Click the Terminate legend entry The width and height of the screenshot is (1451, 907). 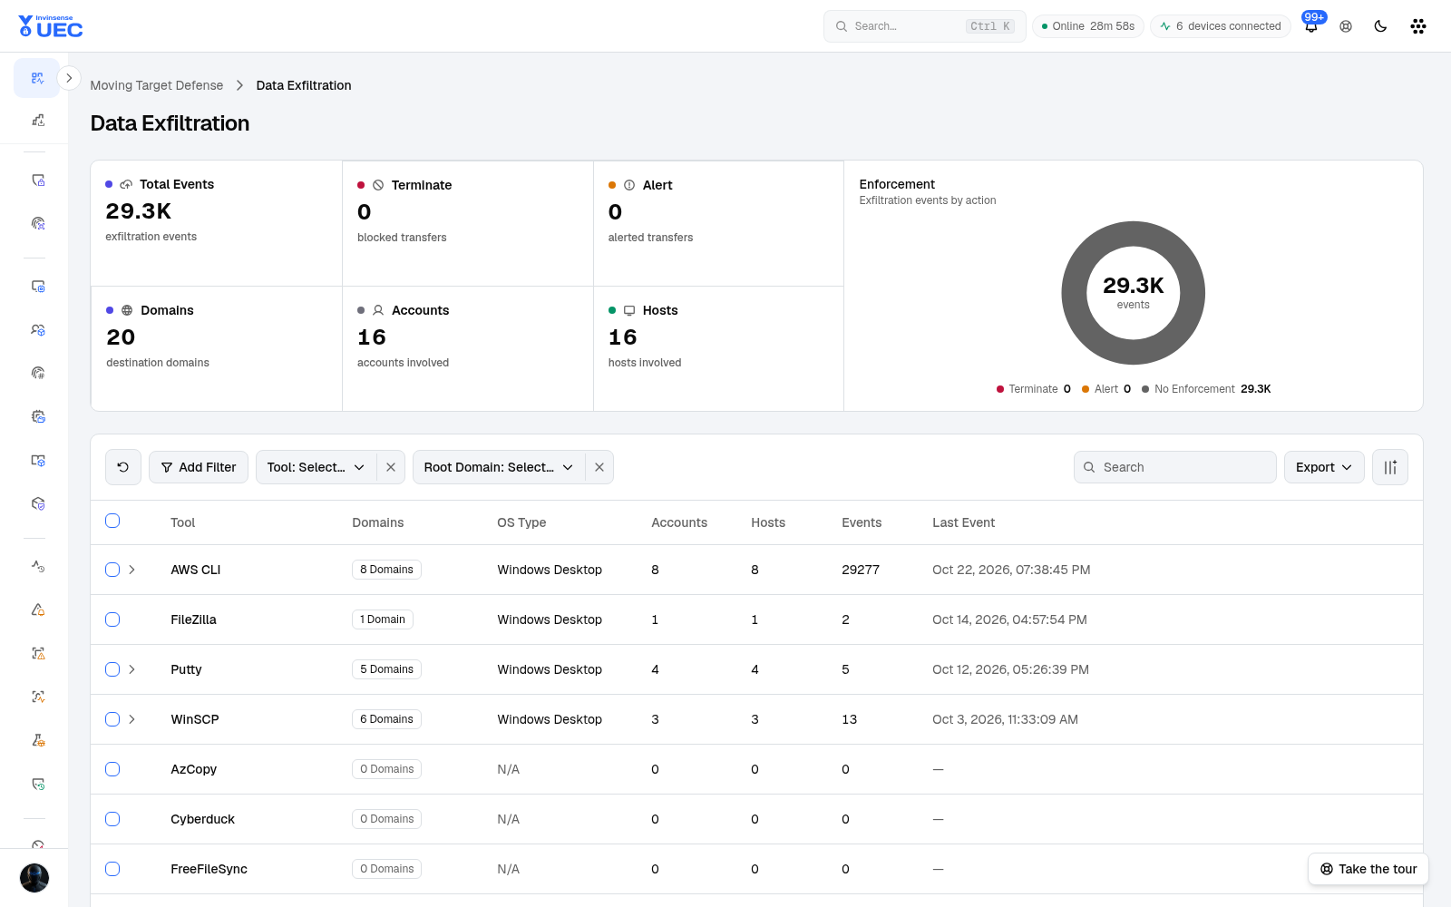tap(1034, 389)
